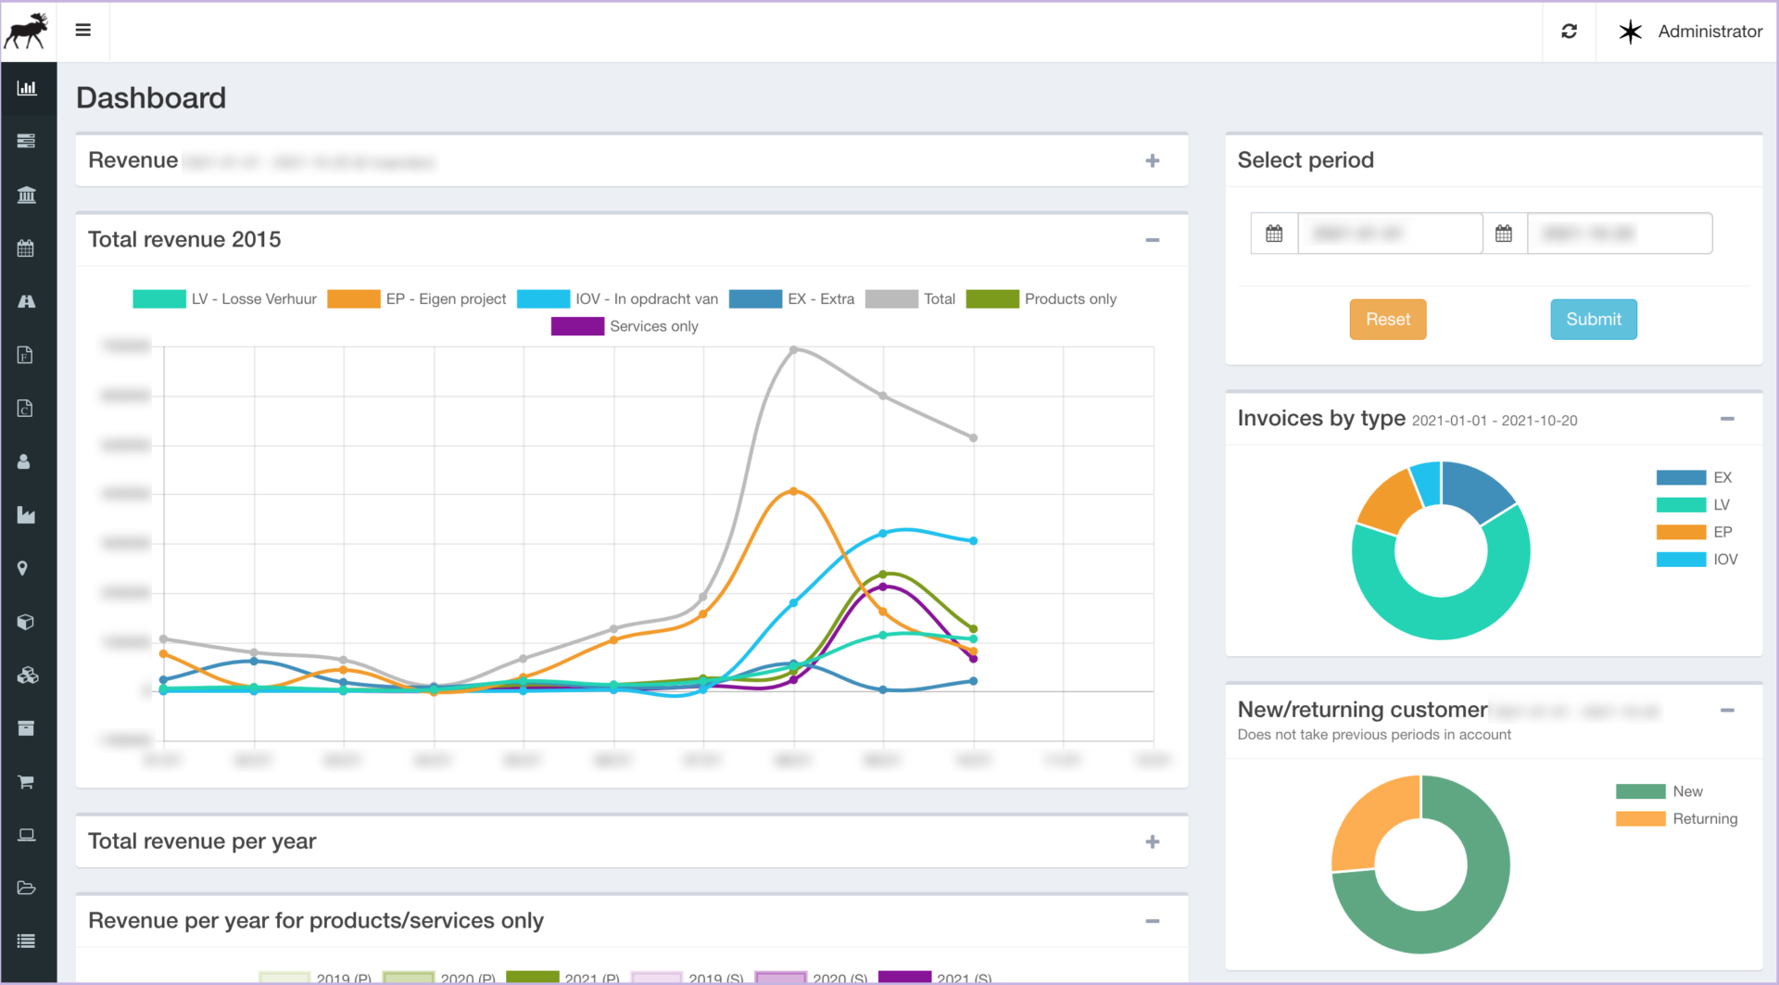The width and height of the screenshot is (1779, 985).
Task: Click the hamburger menu icon
Action: click(x=83, y=31)
